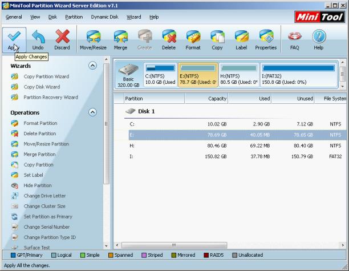
Task: Click the Undo arrow icon
Action: 38,37
